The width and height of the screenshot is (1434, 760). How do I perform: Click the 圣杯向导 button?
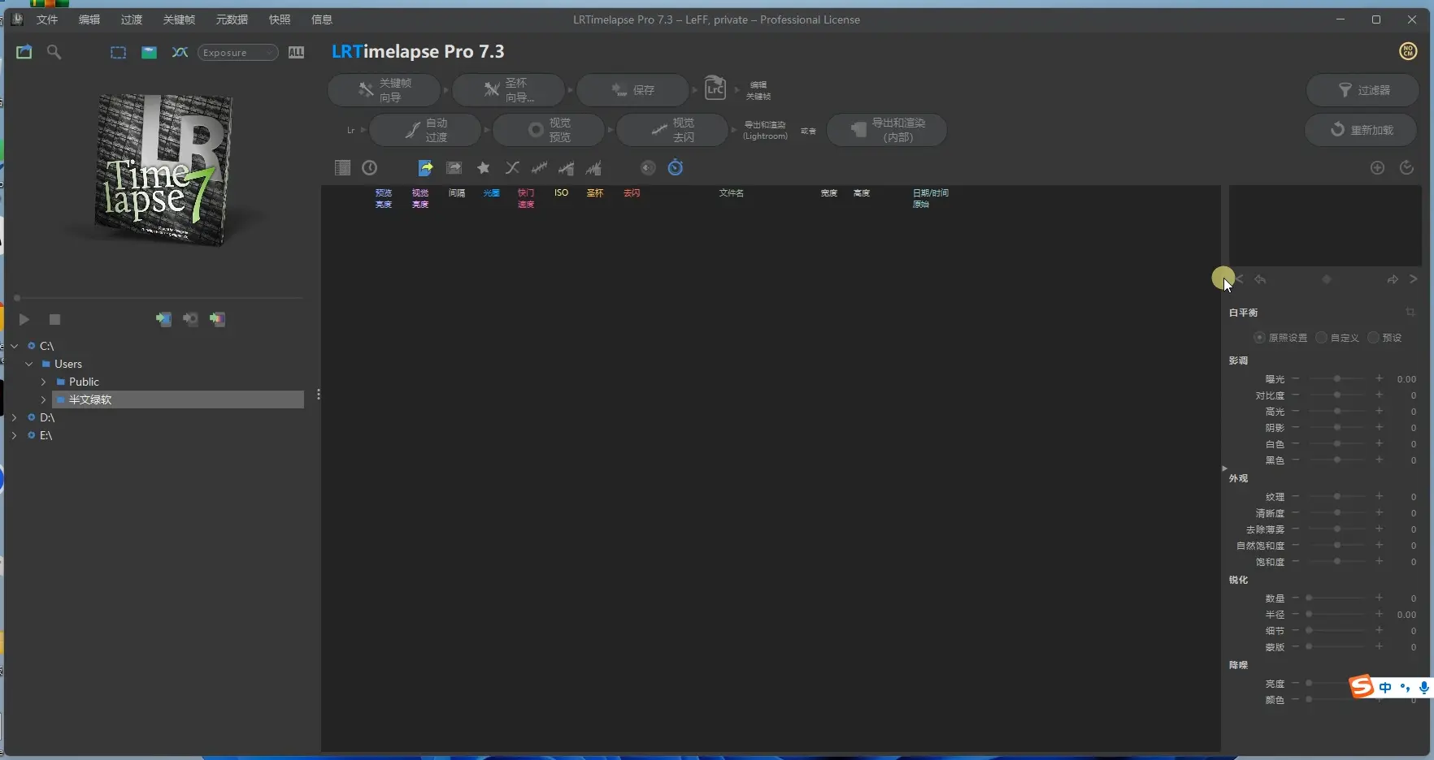click(x=509, y=90)
